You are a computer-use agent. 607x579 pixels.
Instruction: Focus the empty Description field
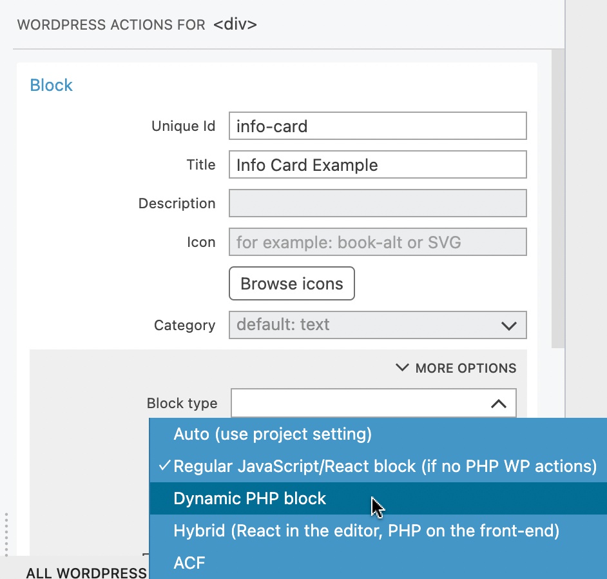pos(378,203)
